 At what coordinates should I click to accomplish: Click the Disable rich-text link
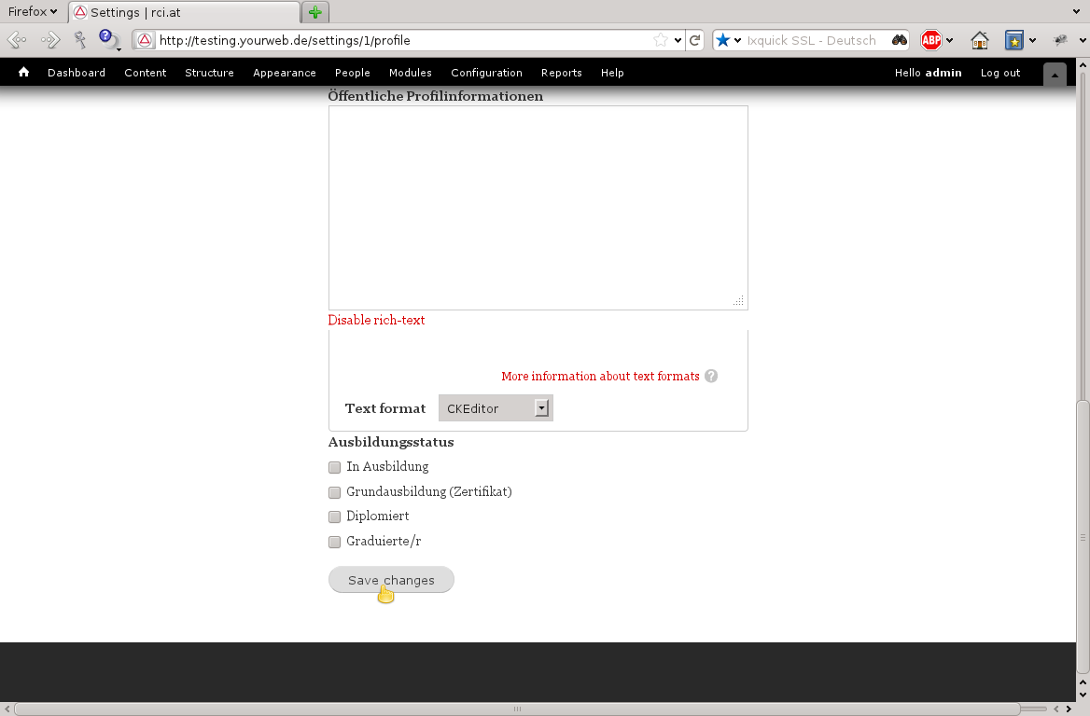click(376, 320)
